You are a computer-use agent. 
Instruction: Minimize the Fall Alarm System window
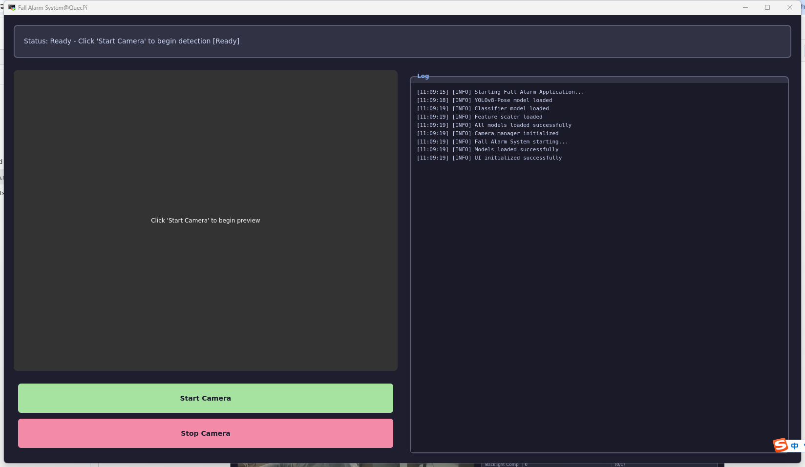point(745,7)
